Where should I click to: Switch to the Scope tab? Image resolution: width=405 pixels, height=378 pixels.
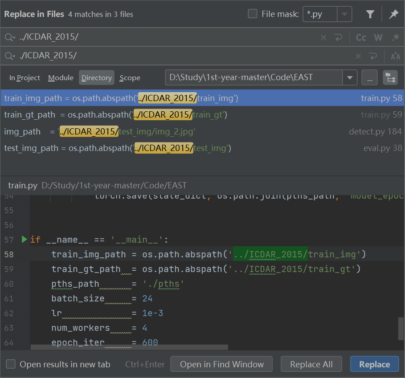pos(130,77)
